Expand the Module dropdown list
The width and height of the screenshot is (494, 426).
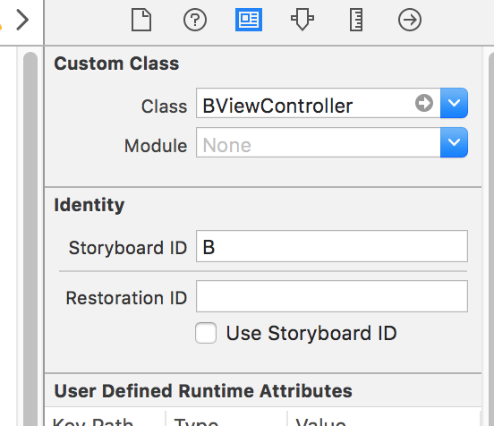point(454,142)
